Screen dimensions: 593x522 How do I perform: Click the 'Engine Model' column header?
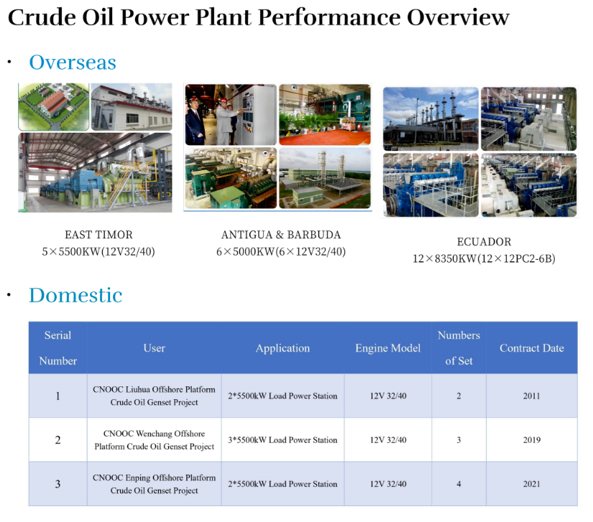click(x=388, y=348)
